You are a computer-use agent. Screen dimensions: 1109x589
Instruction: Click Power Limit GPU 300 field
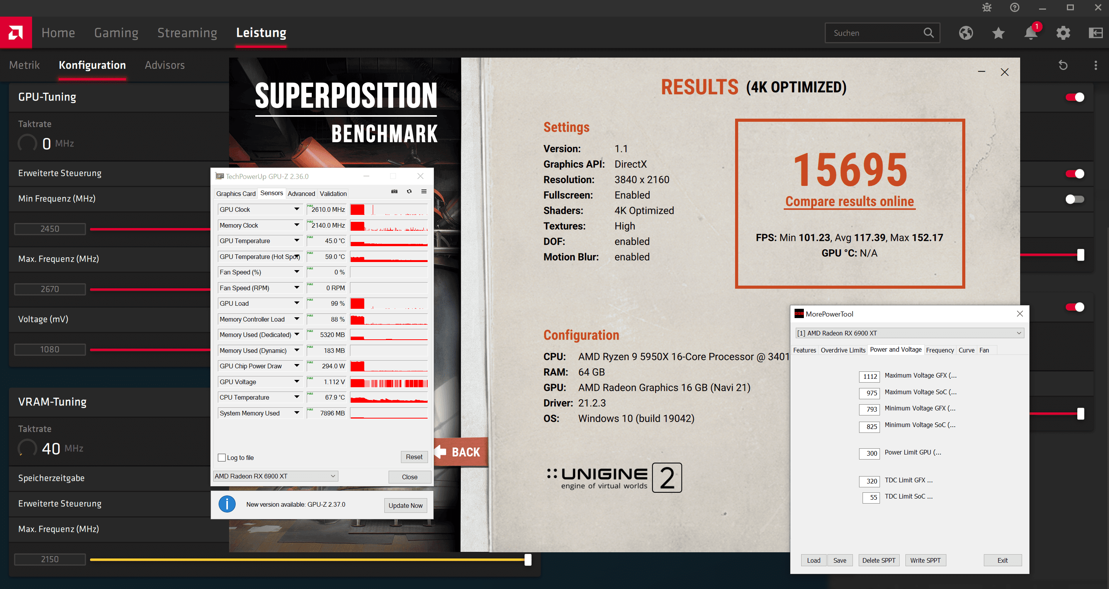(x=869, y=453)
